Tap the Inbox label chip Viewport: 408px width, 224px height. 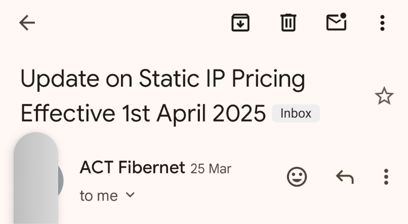pos(296,114)
